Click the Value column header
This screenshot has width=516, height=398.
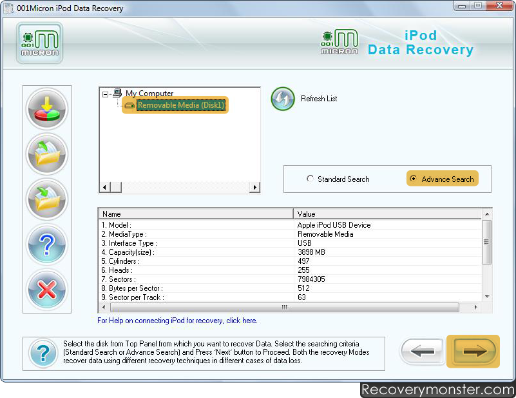click(x=387, y=214)
